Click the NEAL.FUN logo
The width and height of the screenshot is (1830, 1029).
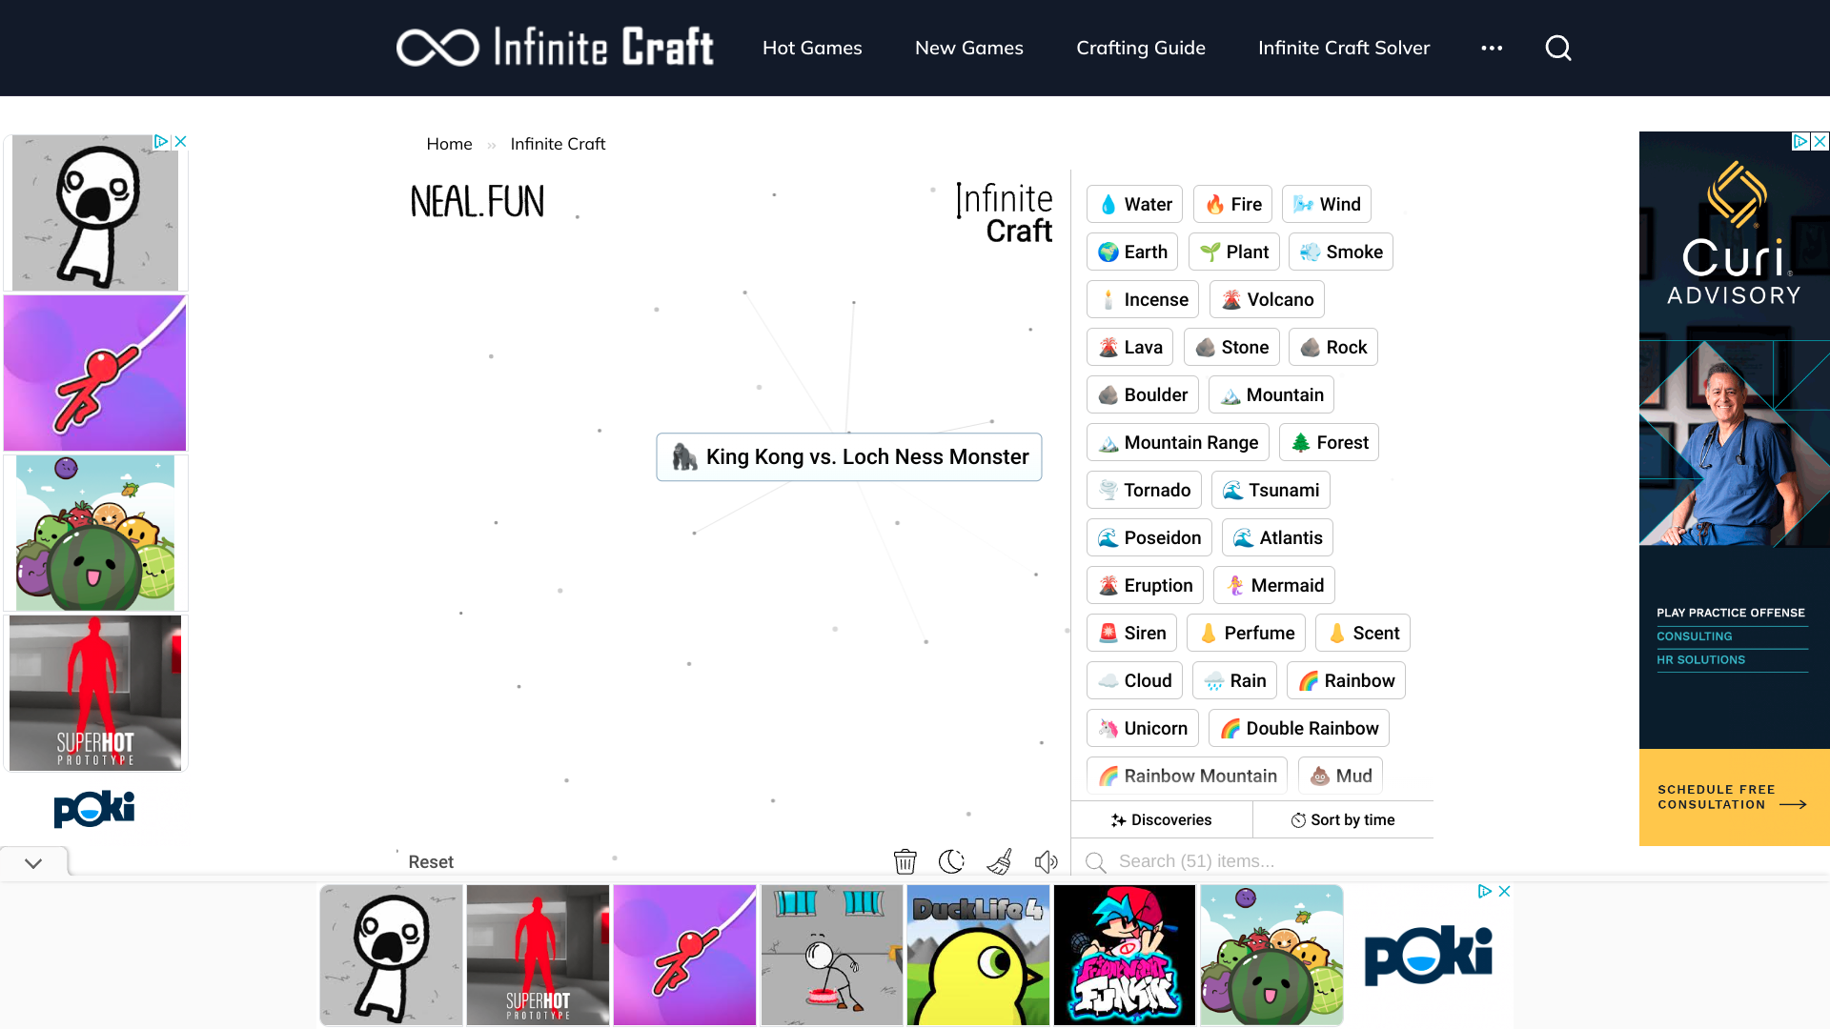pyautogui.click(x=478, y=202)
